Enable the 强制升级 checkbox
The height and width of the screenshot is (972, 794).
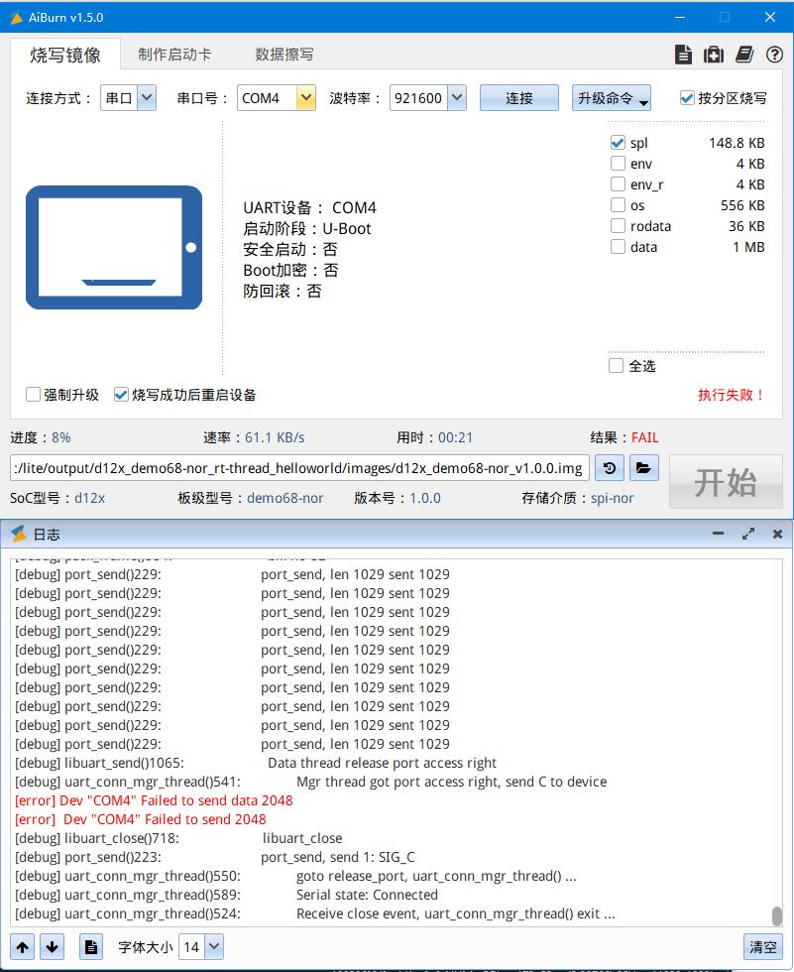click(x=34, y=395)
